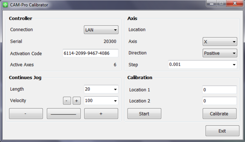The image size is (245, 142).
Task: Click the Active Axes value 6
Action: [115, 65]
